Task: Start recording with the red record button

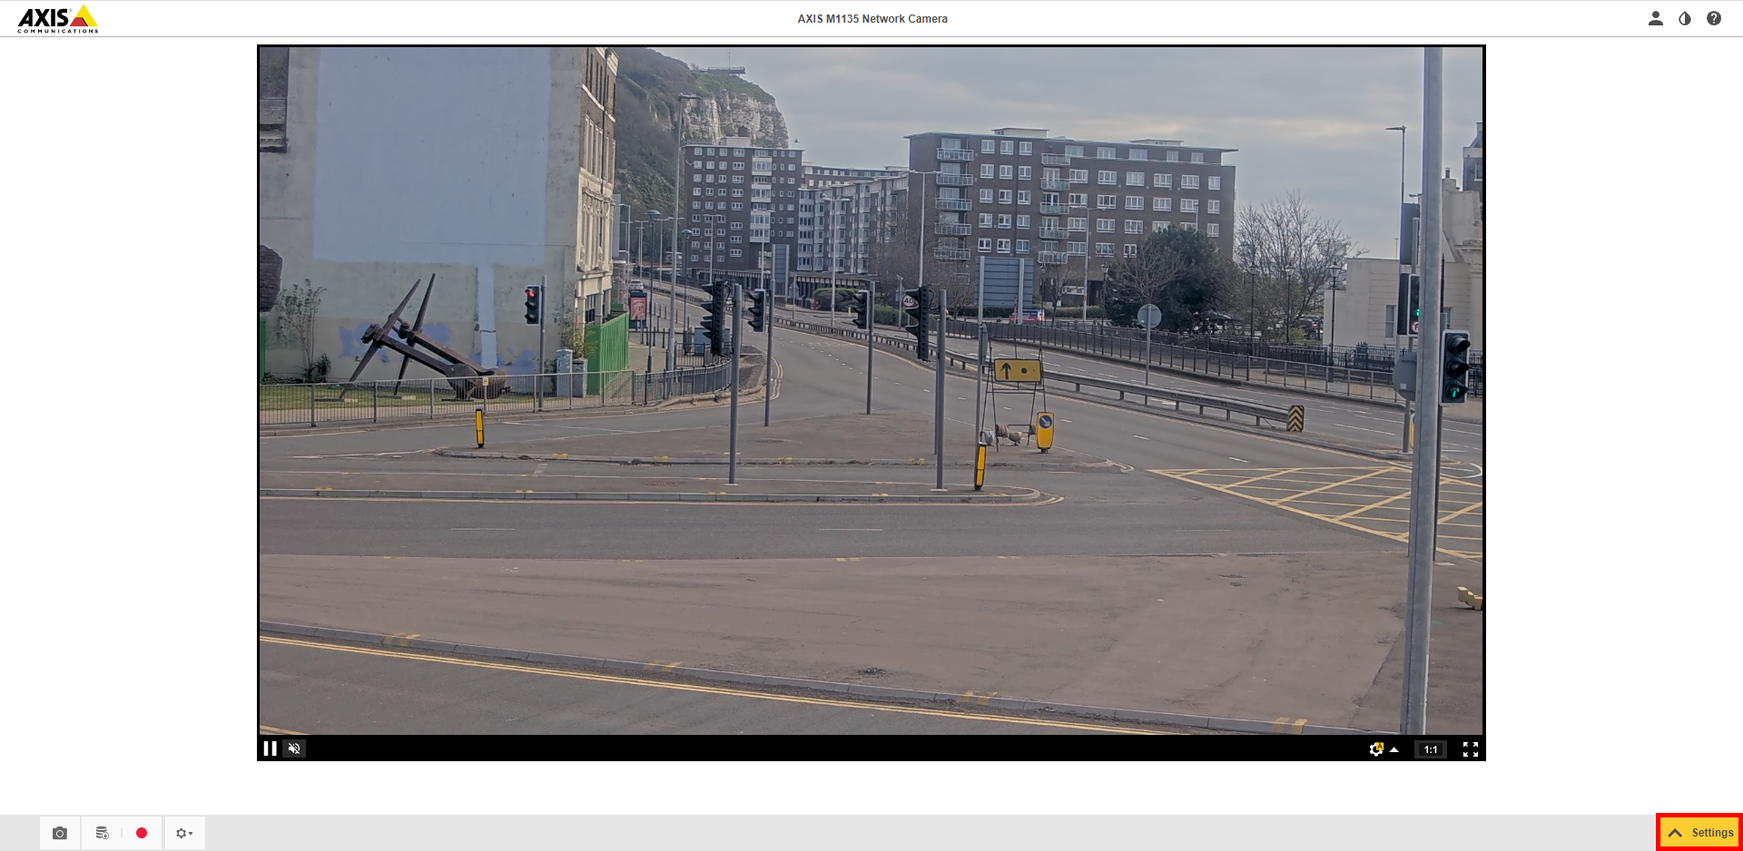Action: click(x=142, y=833)
